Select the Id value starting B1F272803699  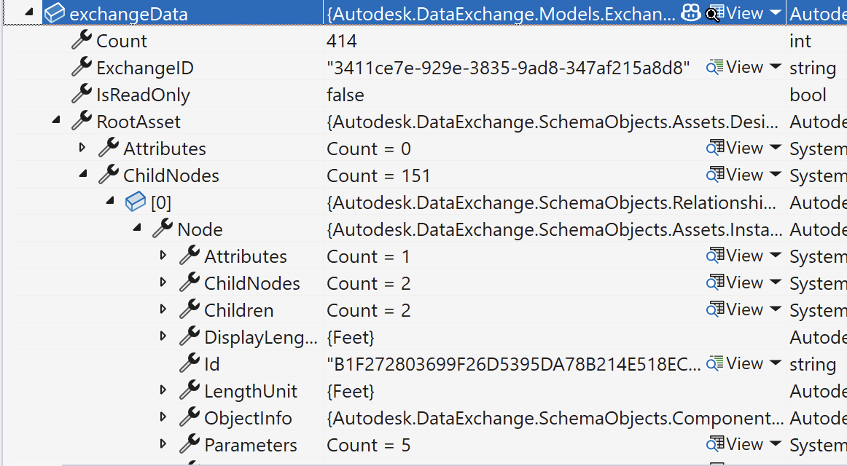click(513, 365)
